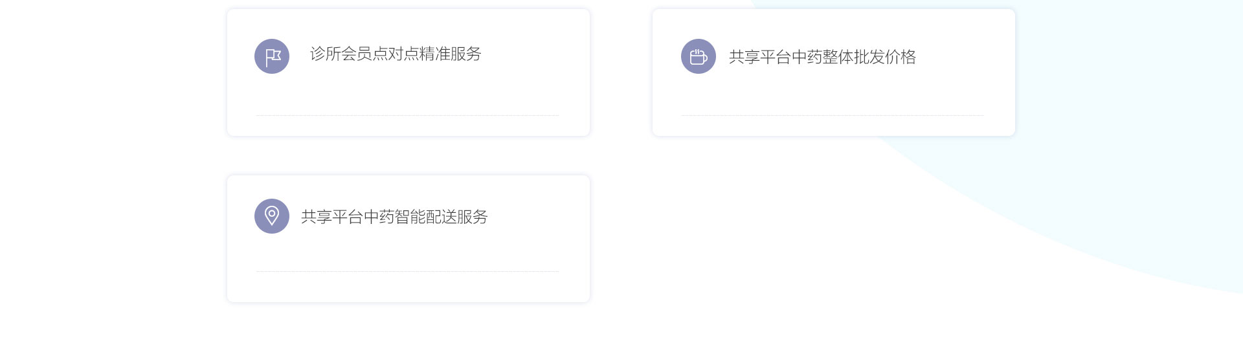Click the divider line in the 智能配送服务 card
Screen dimensions: 1243x343
[x=407, y=271]
